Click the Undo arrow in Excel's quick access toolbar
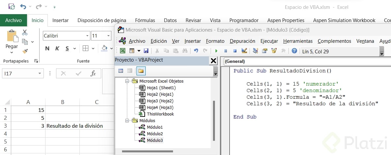Screen dimensions: 391x155 [x=23, y=7]
